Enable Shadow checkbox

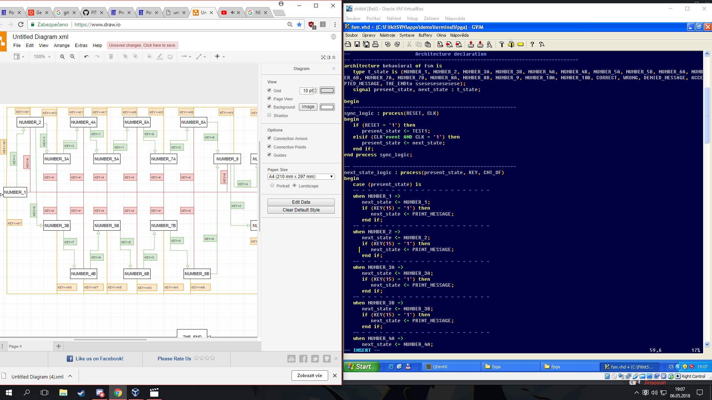(x=269, y=115)
